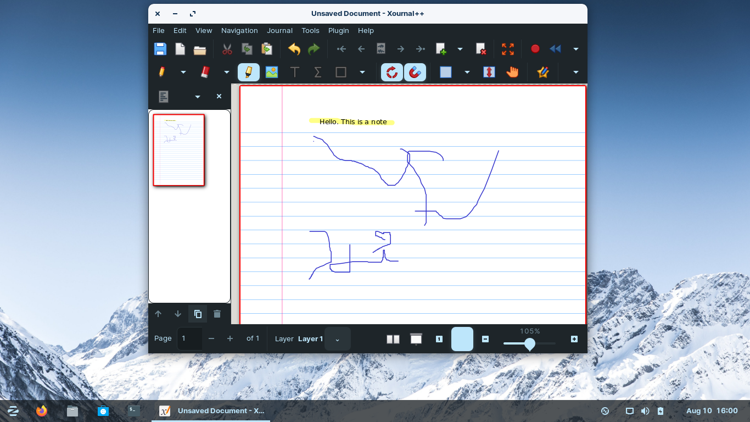The image size is (750, 422).
Task: Undo the last stroke
Action: [x=294, y=49]
